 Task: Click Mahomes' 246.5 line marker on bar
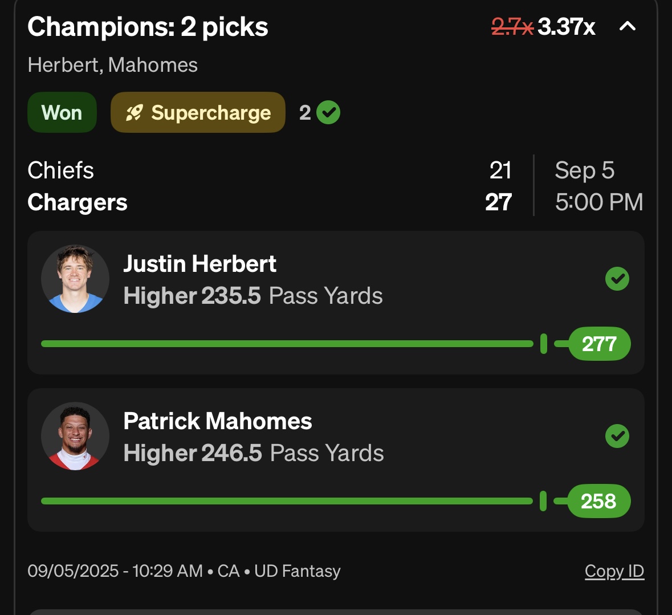[543, 501]
